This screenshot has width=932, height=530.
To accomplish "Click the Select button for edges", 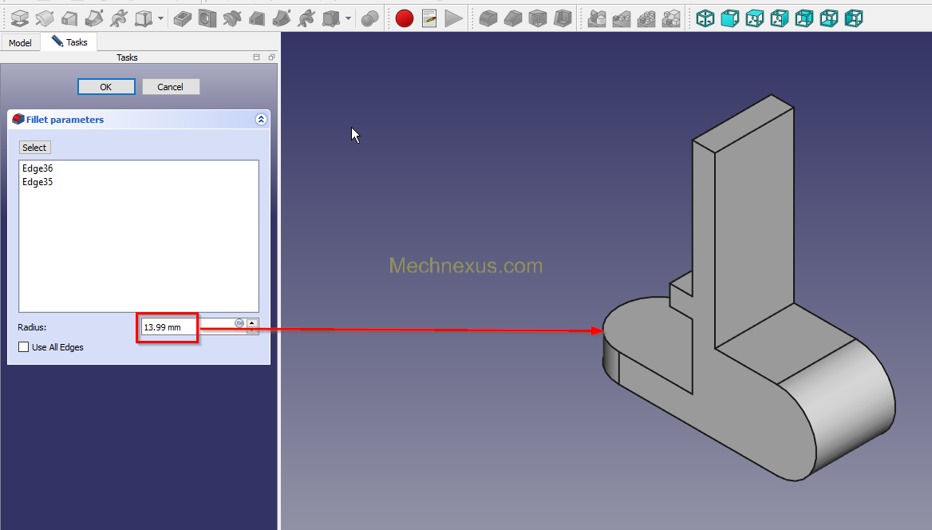I will (34, 148).
